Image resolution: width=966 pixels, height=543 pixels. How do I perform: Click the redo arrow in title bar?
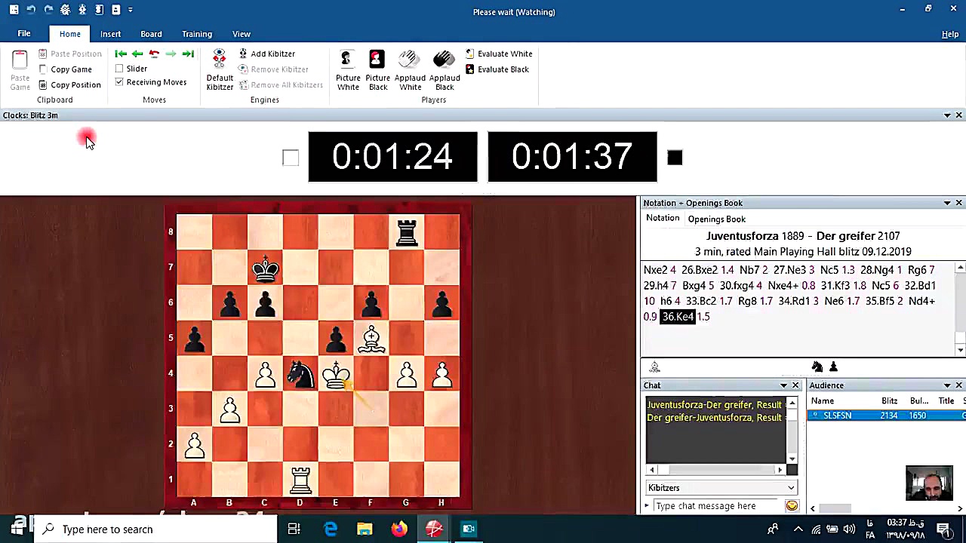coord(48,10)
